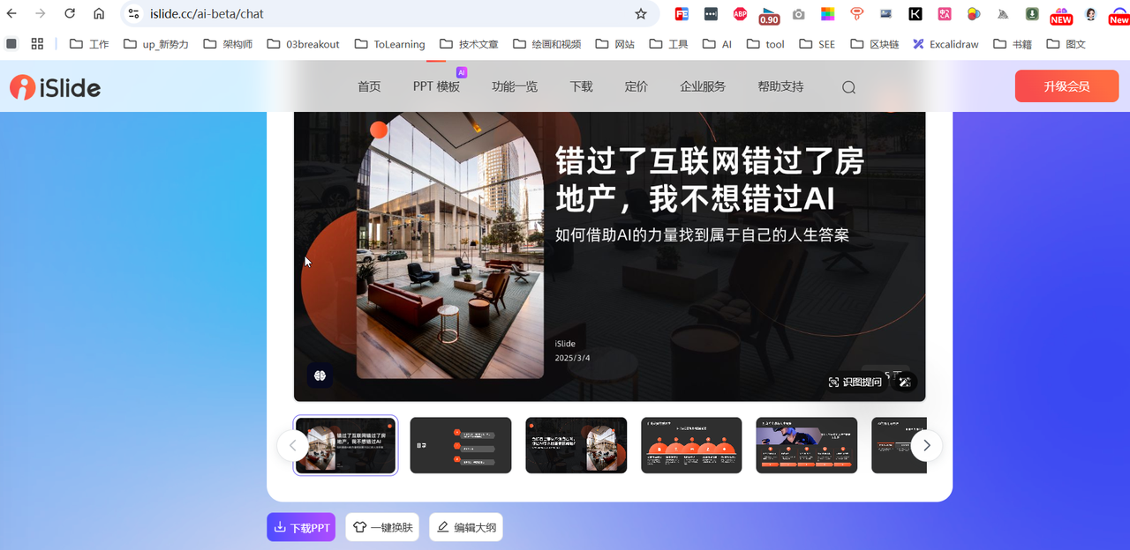Click the black K extension icon

915,14
